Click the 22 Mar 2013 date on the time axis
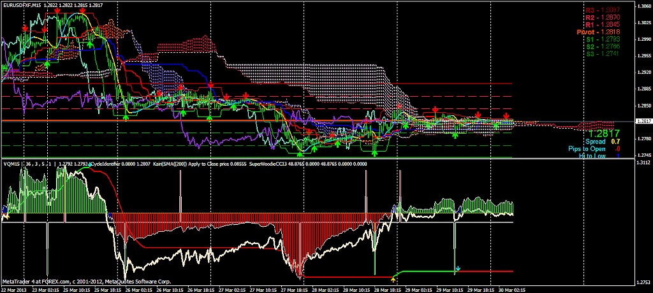653x293 pixels. coord(14,289)
